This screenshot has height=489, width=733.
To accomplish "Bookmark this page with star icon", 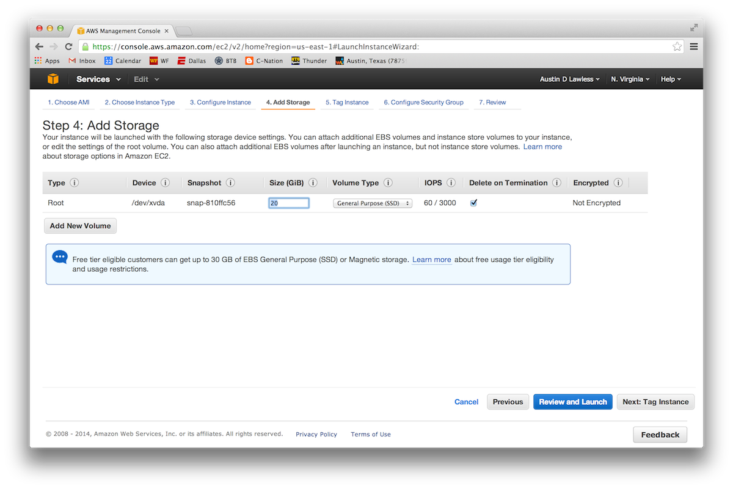I will [677, 46].
